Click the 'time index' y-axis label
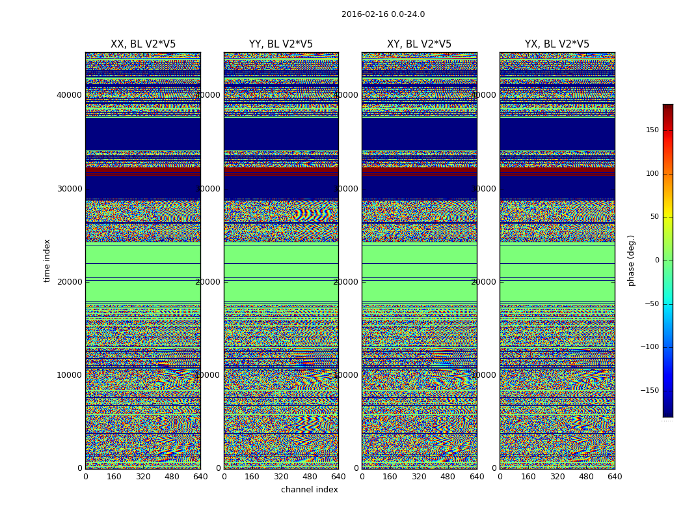The width and height of the screenshot is (683, 521). coord(47,260)
